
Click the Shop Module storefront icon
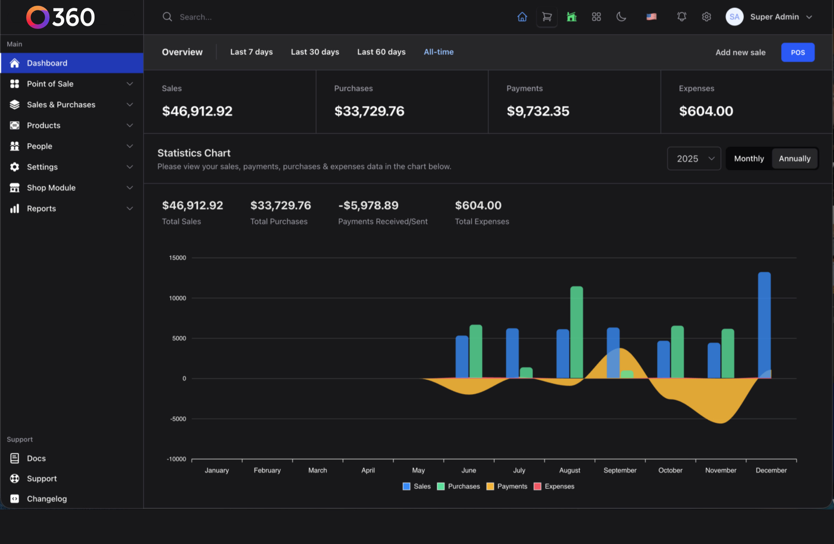coord(14,188)
